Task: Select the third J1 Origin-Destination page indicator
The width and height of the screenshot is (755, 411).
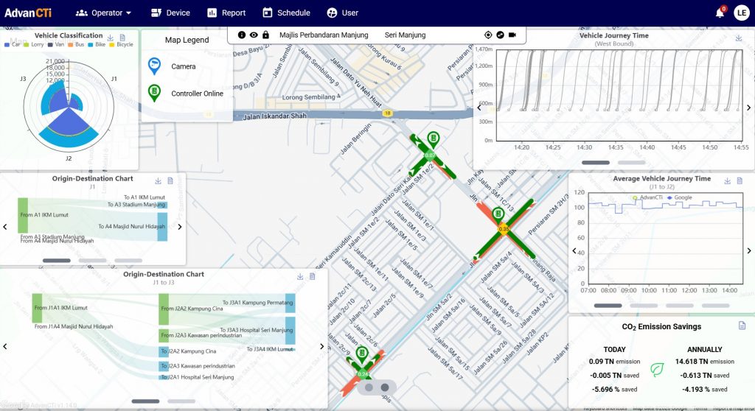Action: click(x=128, y=260)
